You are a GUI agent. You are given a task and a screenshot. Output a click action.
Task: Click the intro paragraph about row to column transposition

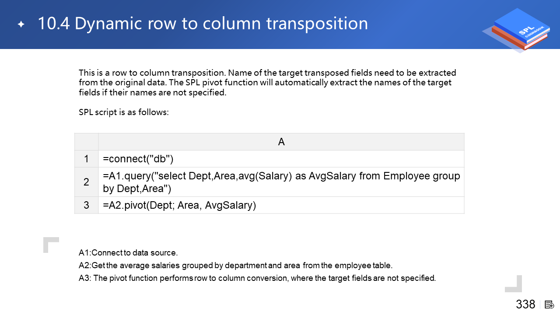(267, 82)
